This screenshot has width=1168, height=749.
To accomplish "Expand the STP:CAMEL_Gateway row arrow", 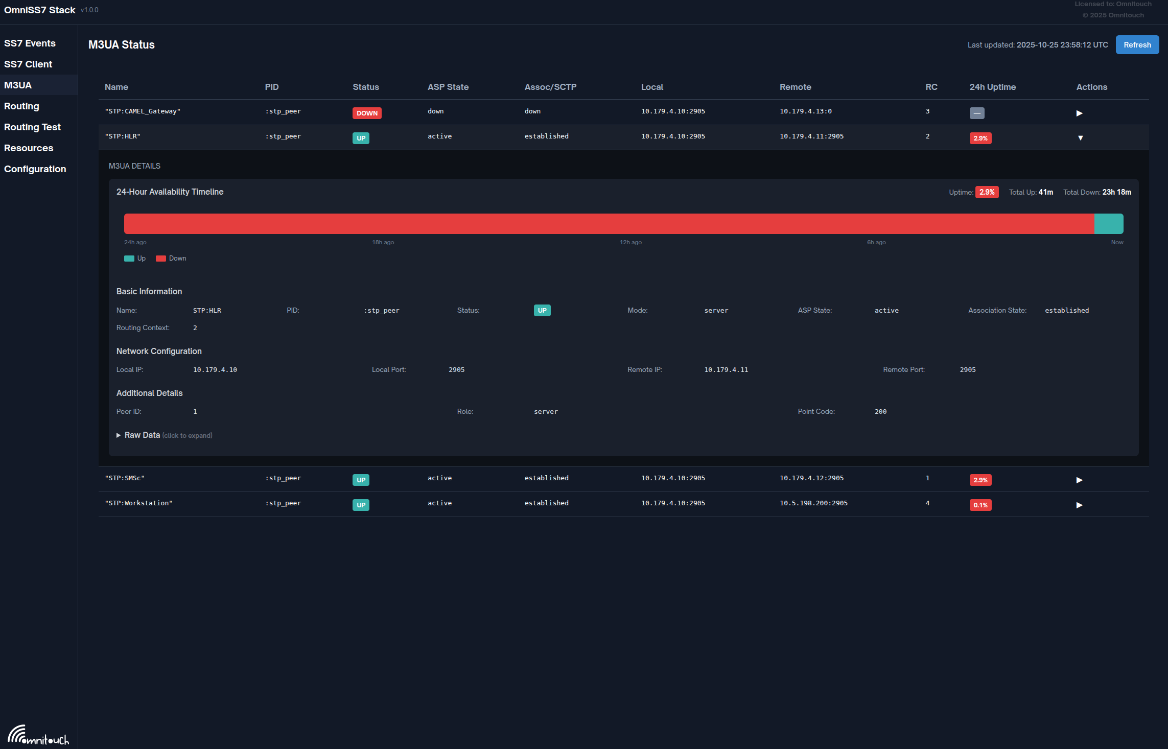I will click(1079, 113).
